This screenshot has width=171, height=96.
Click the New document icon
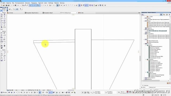tap(2, 5)
